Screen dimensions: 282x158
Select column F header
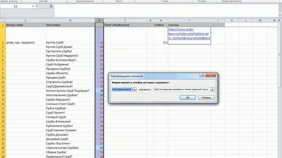tap(125, 21)
